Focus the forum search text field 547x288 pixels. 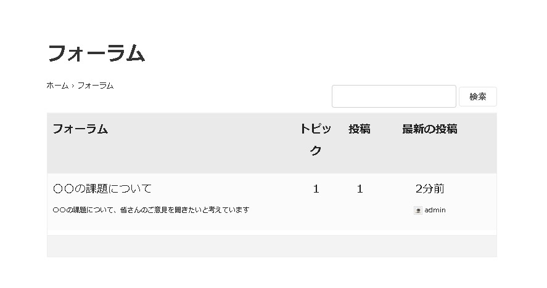[393, 97]
